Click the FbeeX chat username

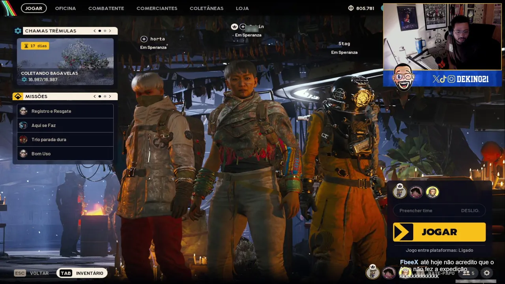pyautogui.click(x=409, y=262)
